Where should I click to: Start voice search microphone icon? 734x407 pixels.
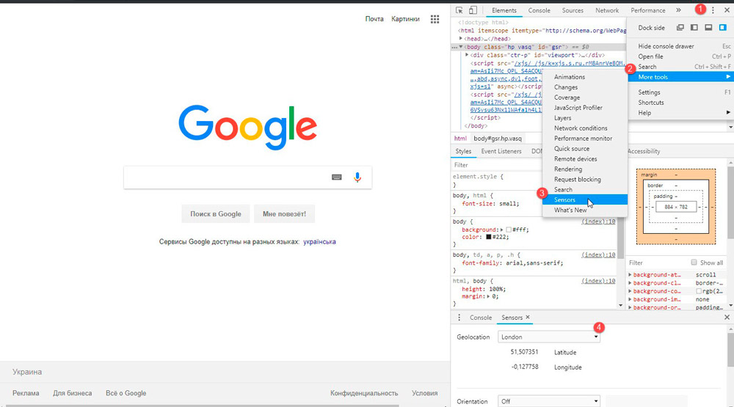tap(357, 177)
